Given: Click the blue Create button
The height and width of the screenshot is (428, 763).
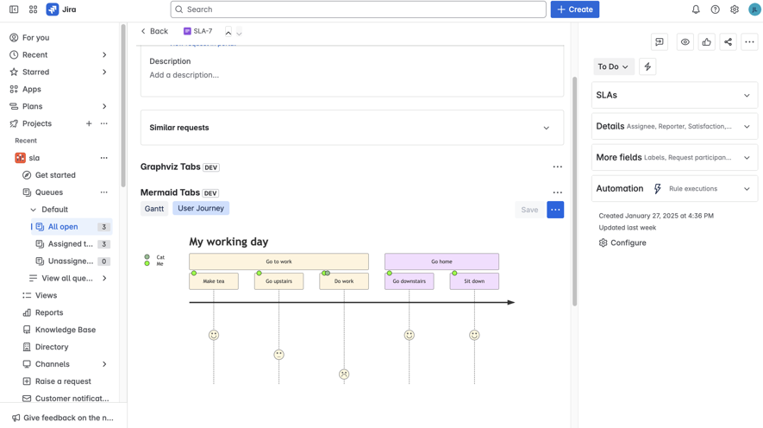Looking at the screenshot, I should click(x=575, y=9).
